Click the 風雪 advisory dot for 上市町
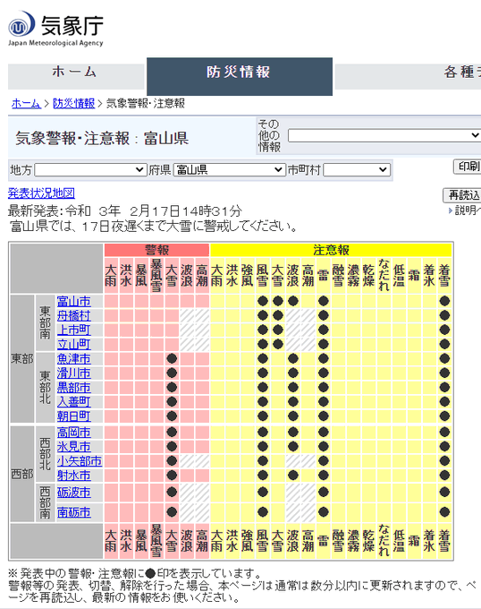This screenshot has width=481, height=609. 263,330
